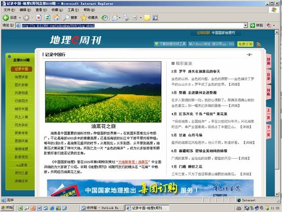Open the red 大地新奇观：油菜花 link
This screenshot has width=282, height=212.
click(133, 162)
